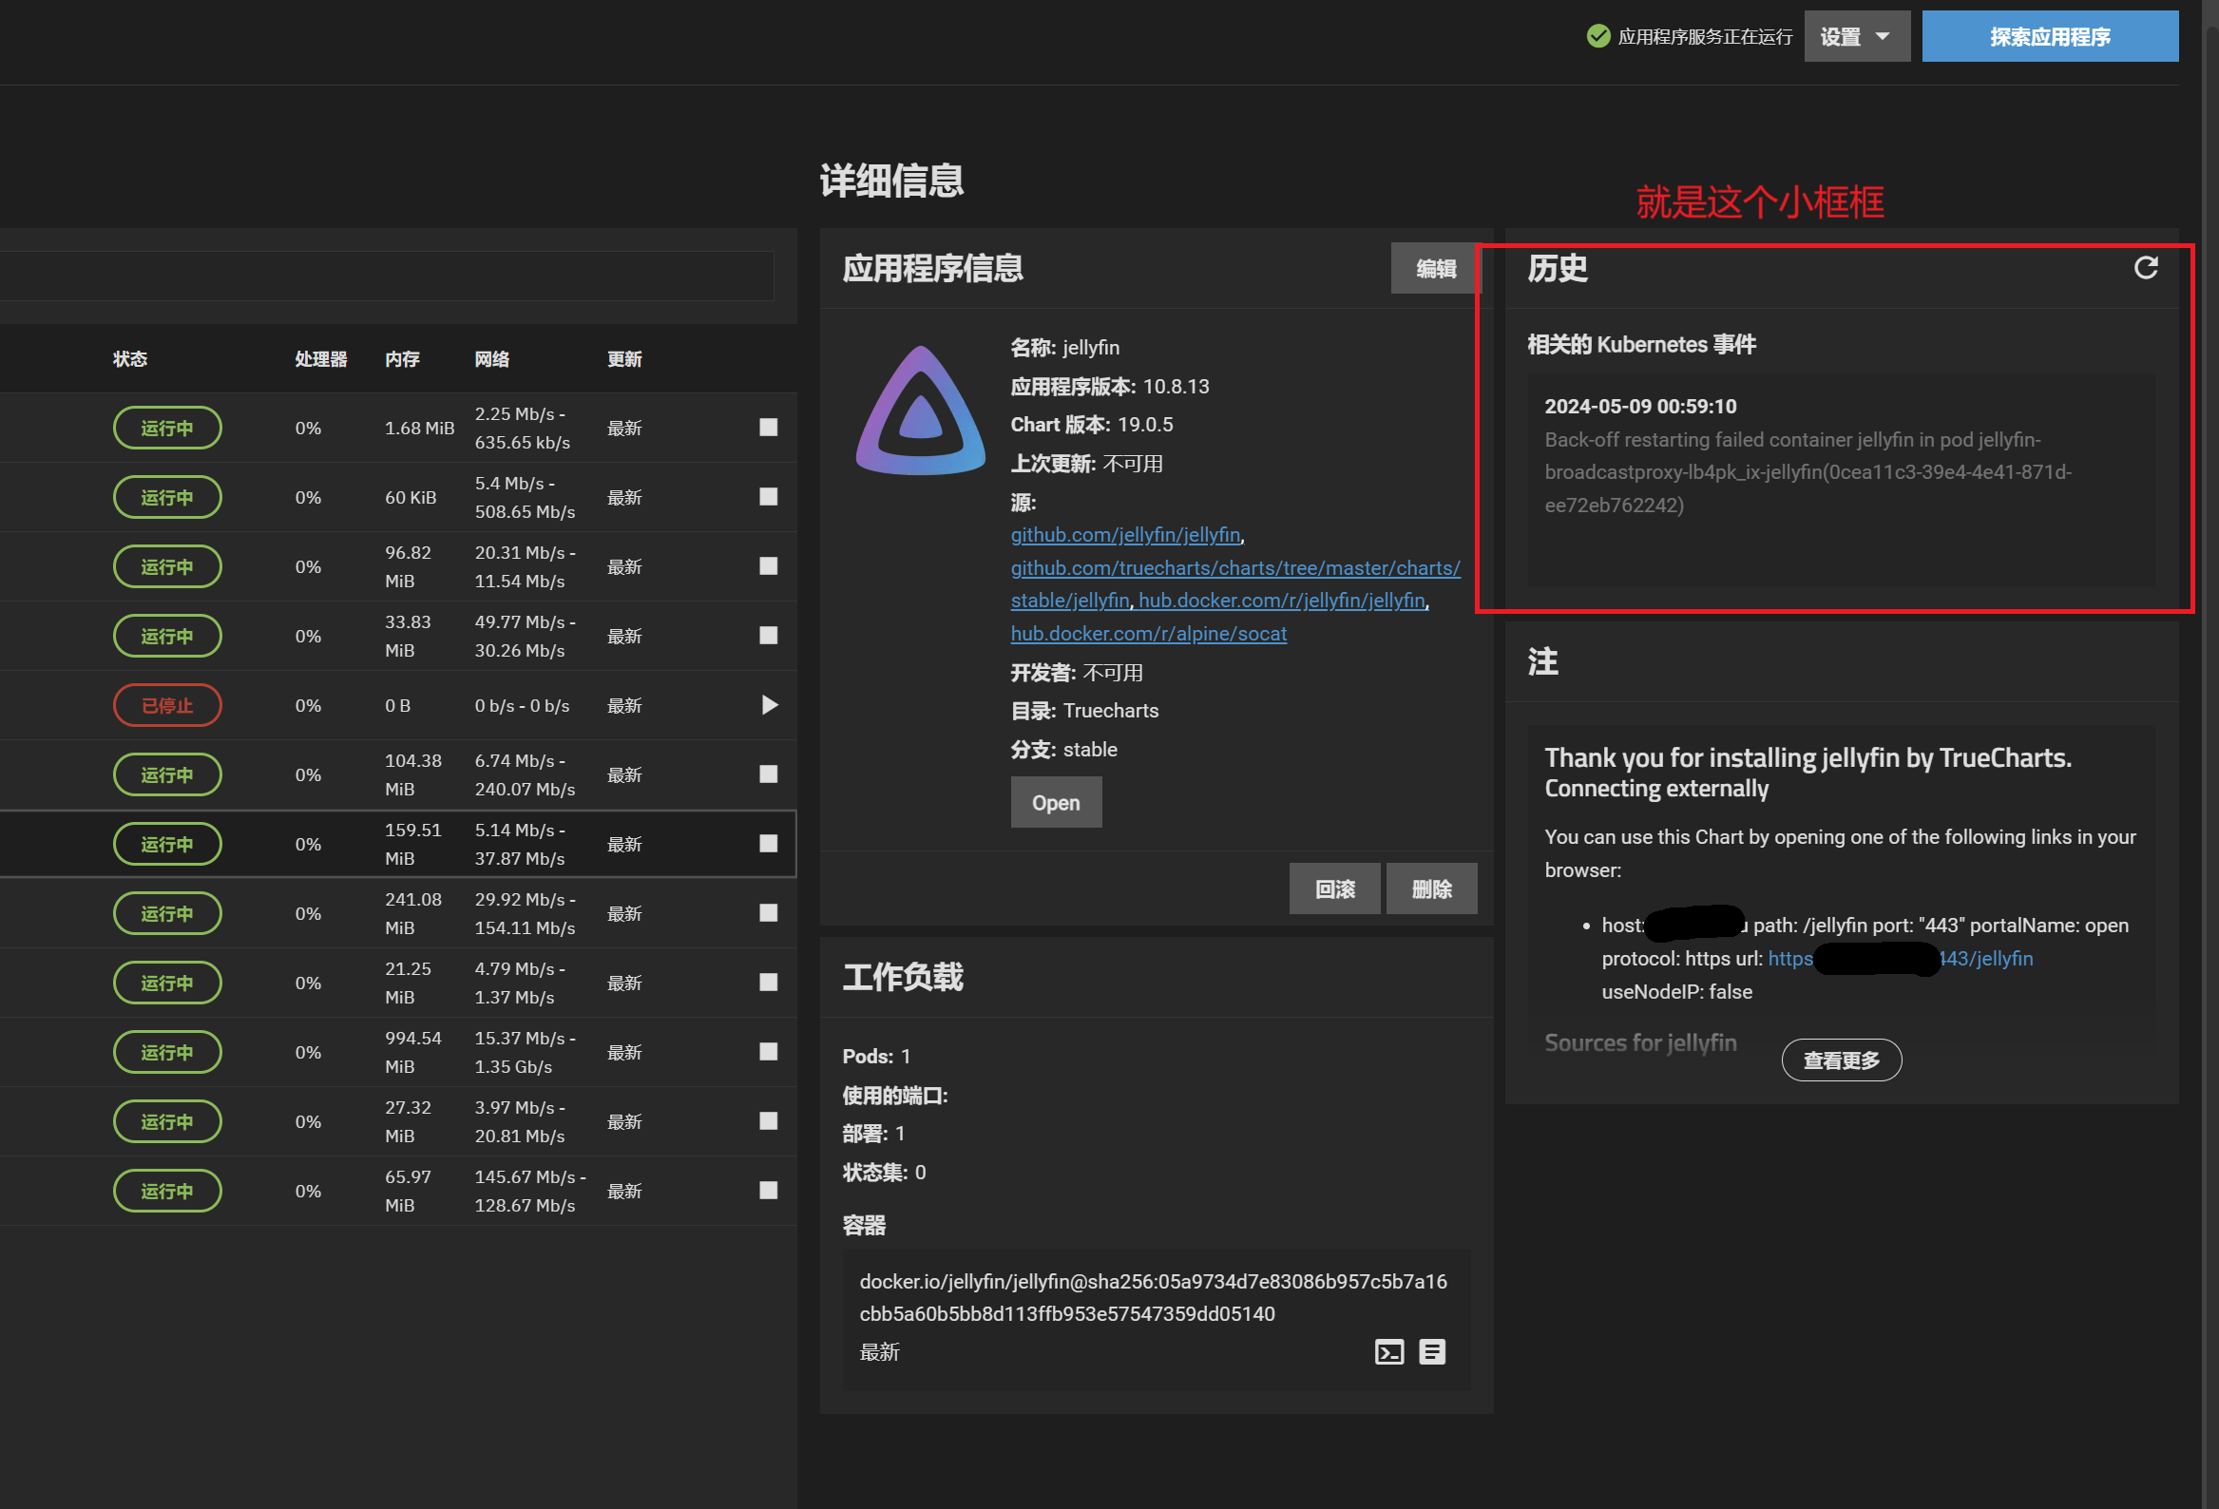Stop the app using 994.54 MiB memory
The image size is (2219, 1509).
click(769, 1052)
